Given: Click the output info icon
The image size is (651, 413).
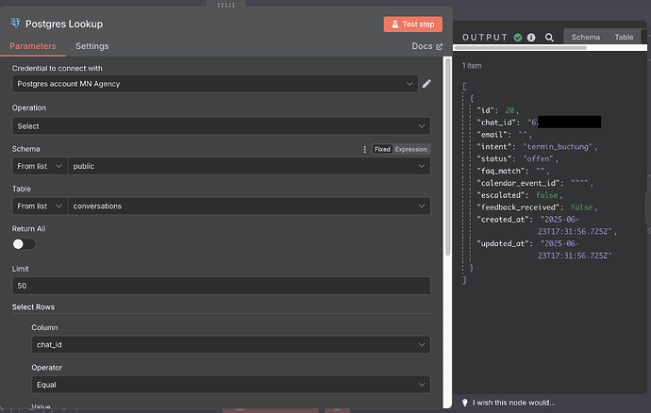Looking at the screenshot, I should point(531,38).
